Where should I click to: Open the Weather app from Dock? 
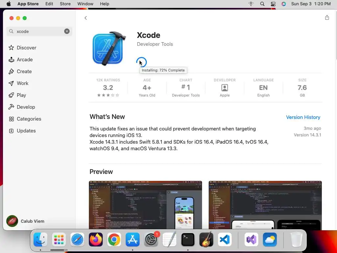[x=270, y=239]
